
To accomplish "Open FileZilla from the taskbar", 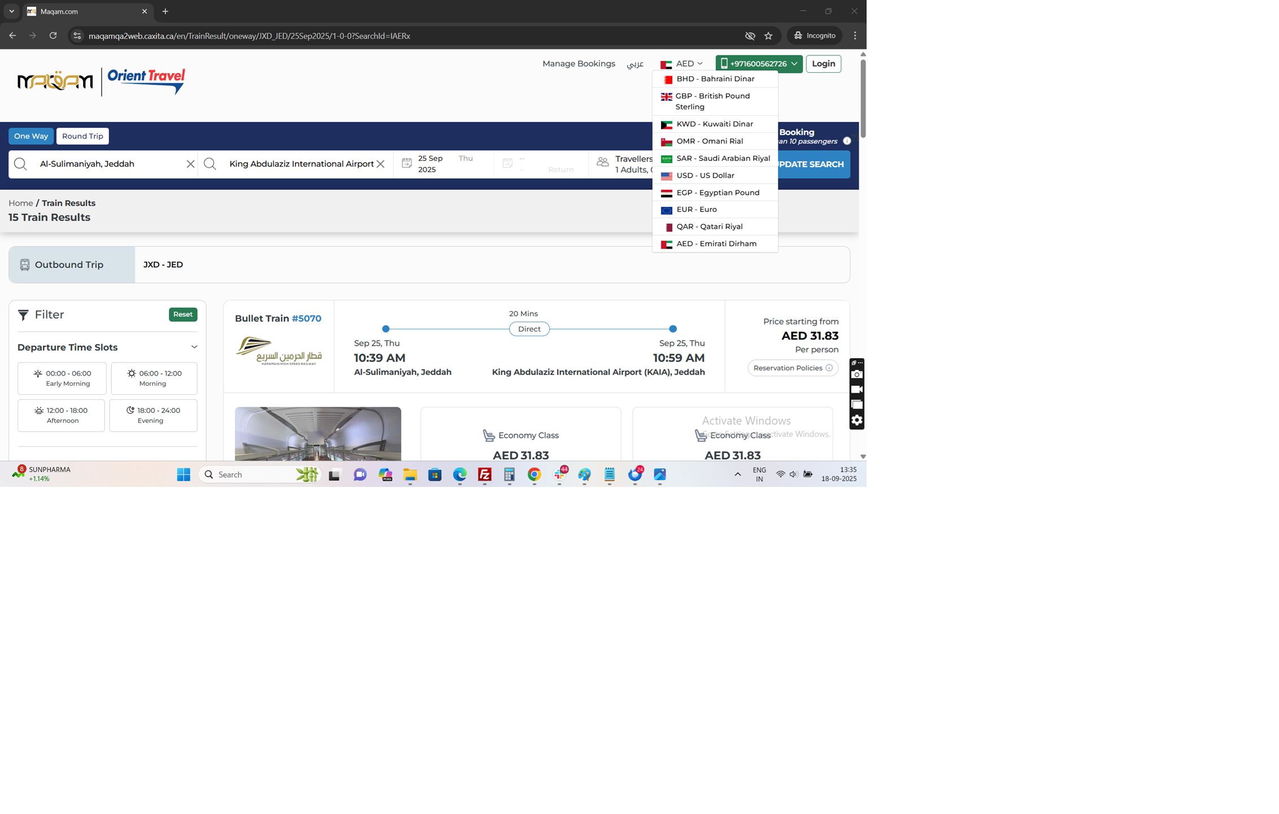I will [485, 475].
